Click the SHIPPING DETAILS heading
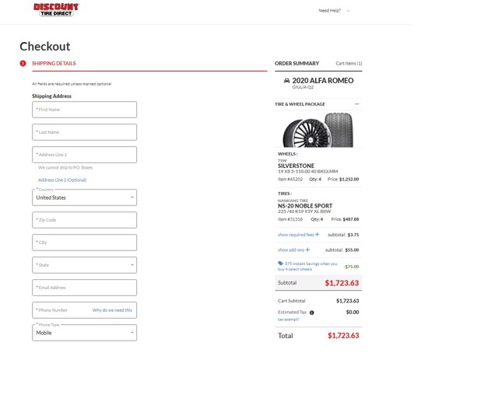The width and height of the screenshot is (498, 398). pos(54,64)
